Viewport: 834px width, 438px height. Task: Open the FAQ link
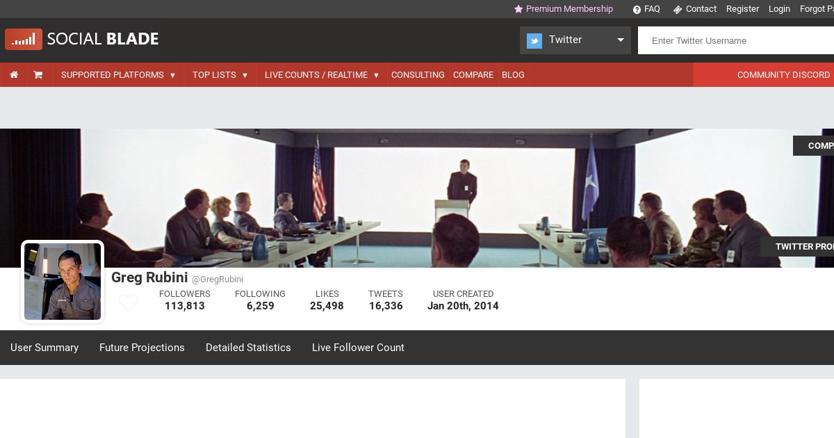[x=652, y=9]
